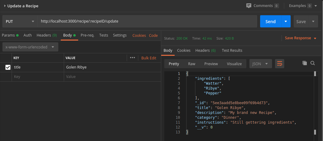Open the PUT method dropdown
This screenshot has width=323, height=141.
coord(20,21)
